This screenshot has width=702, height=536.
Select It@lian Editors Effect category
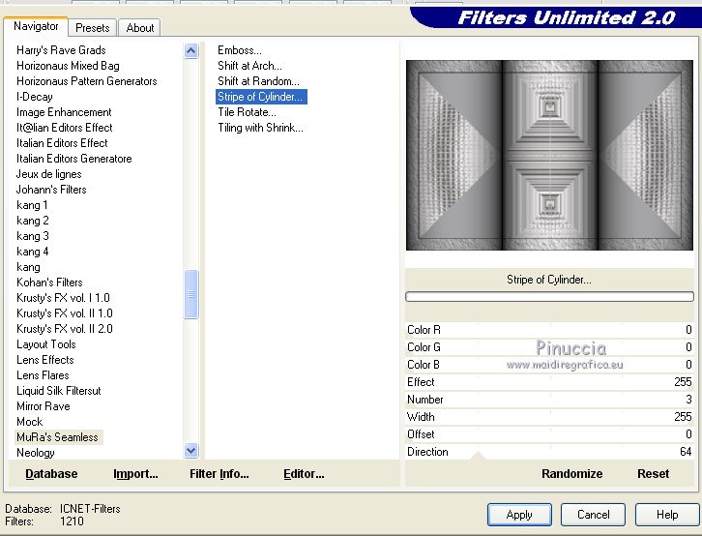(65, 128)
